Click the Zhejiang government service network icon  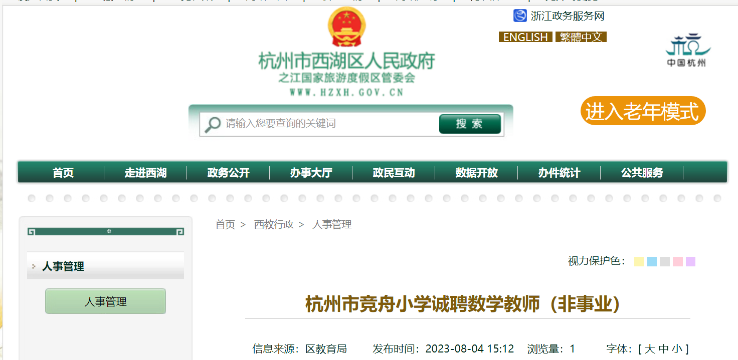click(x=520, y=16)
